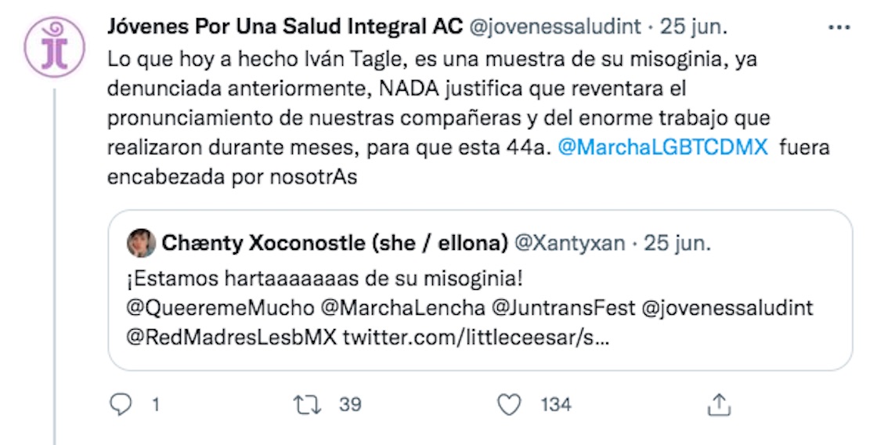Click the reply speech bubble icon
Image resolution: width=877 pixels, height=445 pixels.
120,404
